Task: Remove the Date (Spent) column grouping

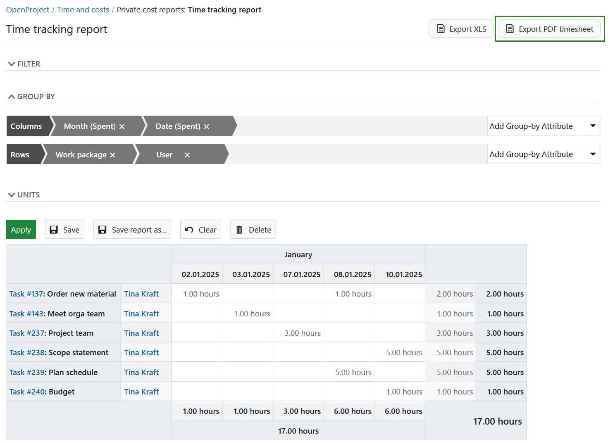Action: point(207,126)
